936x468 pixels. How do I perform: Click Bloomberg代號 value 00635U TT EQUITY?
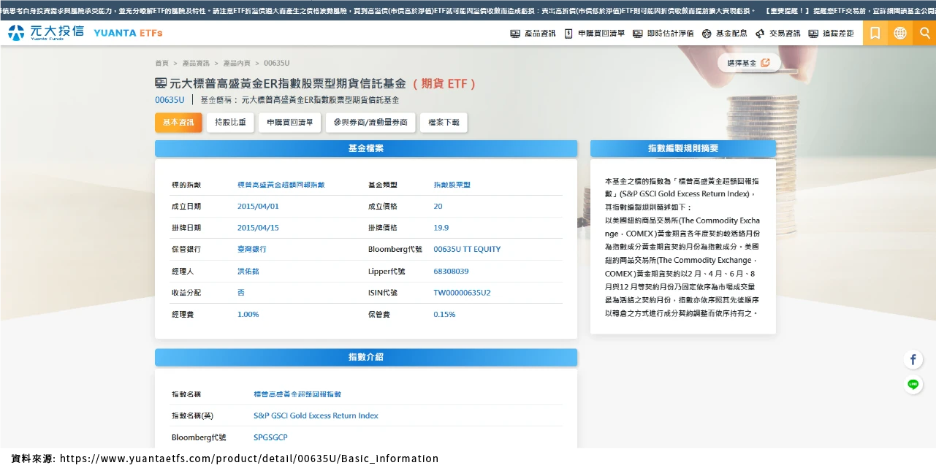pyautogui.click(x=467, y=250)
